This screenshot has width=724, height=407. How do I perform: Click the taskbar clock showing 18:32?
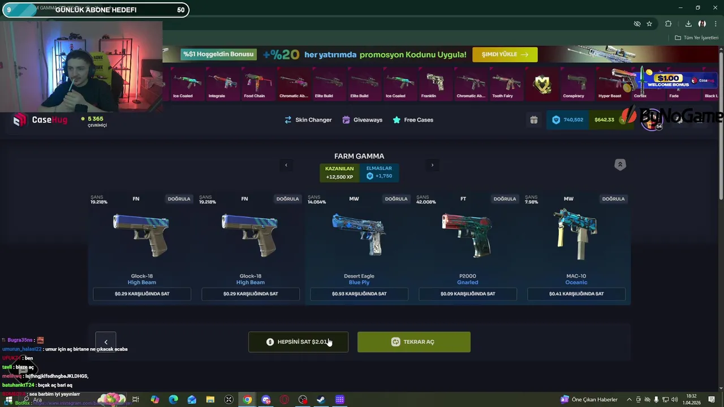click(691, 400)
